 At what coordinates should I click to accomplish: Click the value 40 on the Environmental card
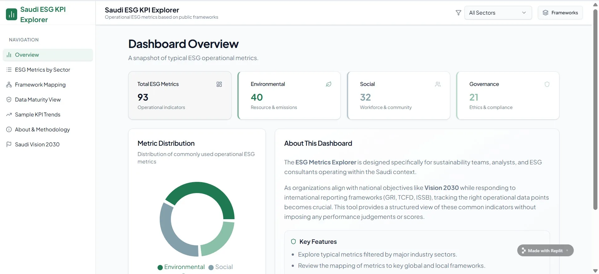click(x=257, y=97)
